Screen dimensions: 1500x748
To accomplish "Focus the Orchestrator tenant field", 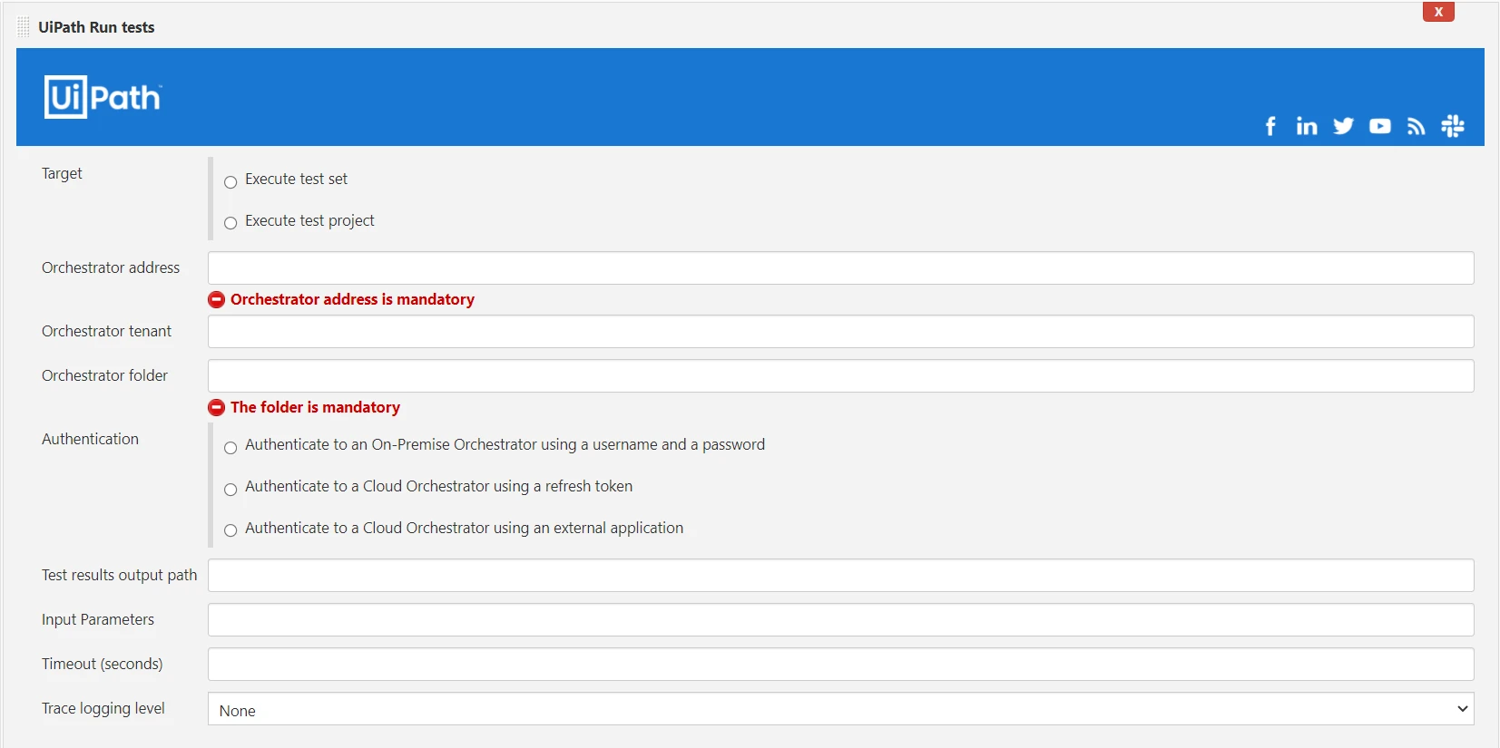I will coord(840,332).
